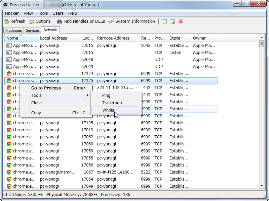Select Whois from the submenu
The height and width of the screenshot is (201, 269).
click(x=116, y=110)
